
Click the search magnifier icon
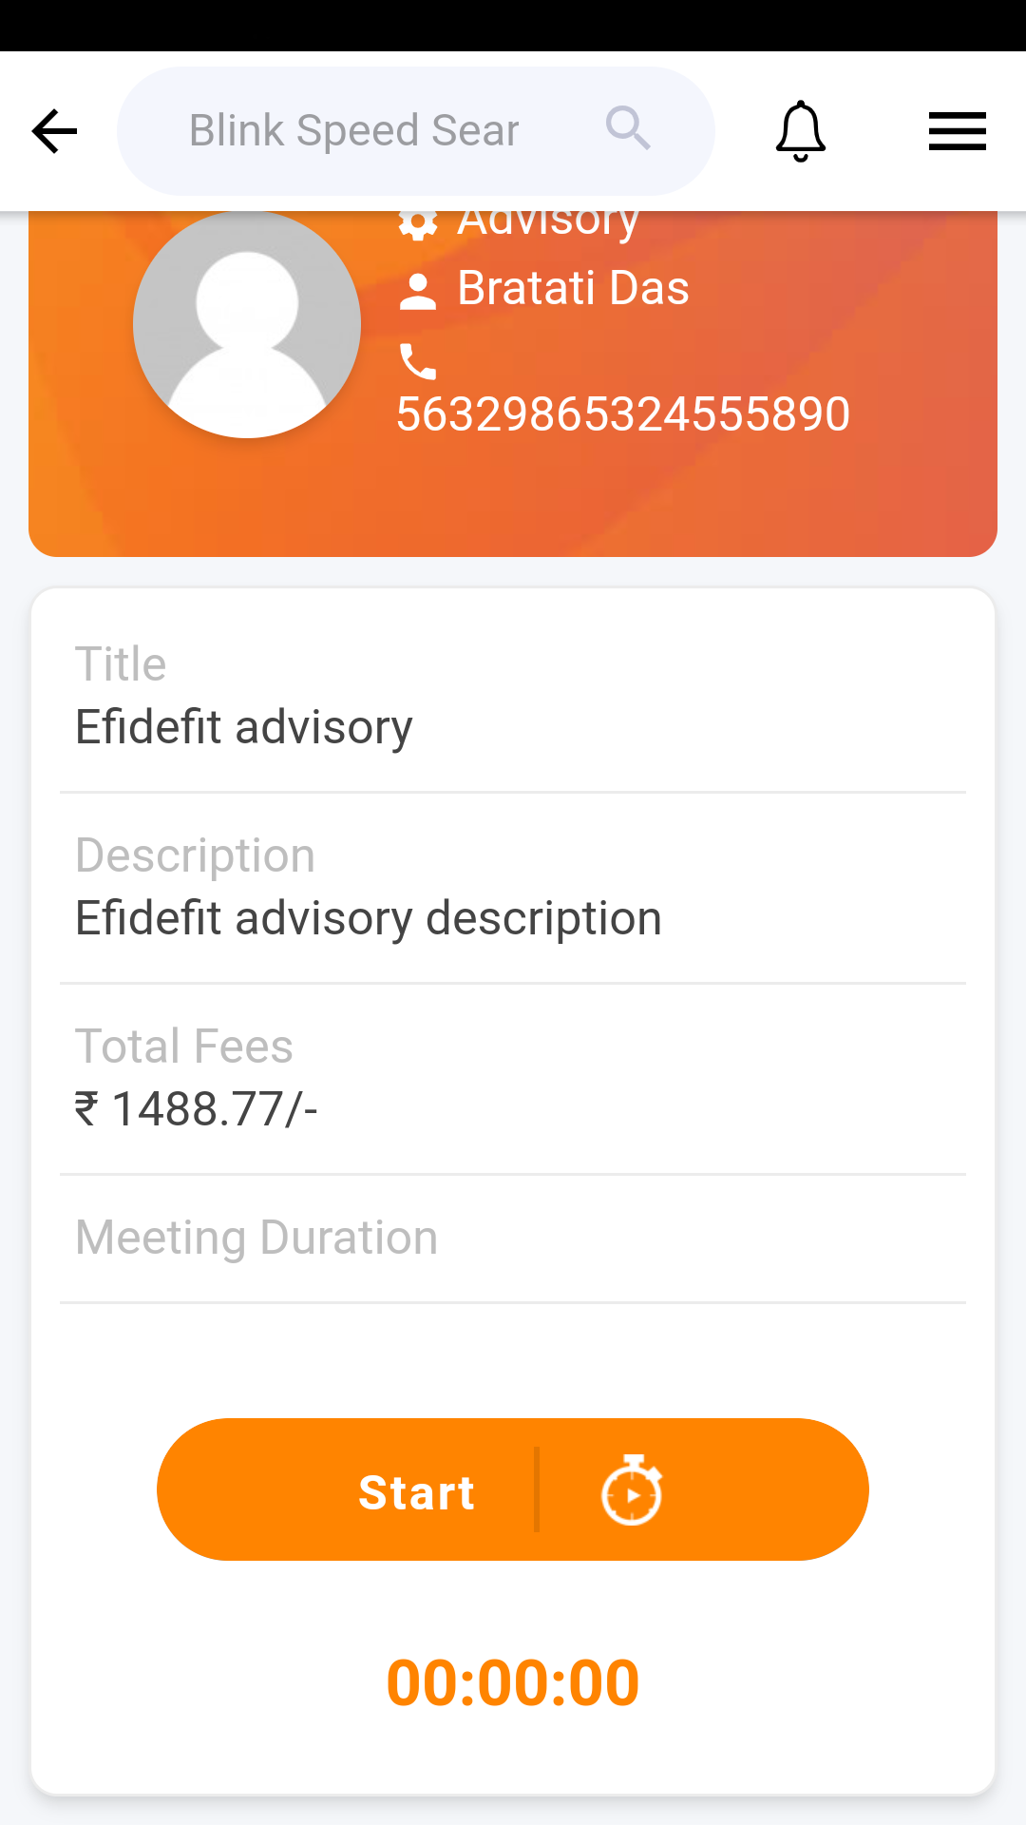(x=628, y=128)
